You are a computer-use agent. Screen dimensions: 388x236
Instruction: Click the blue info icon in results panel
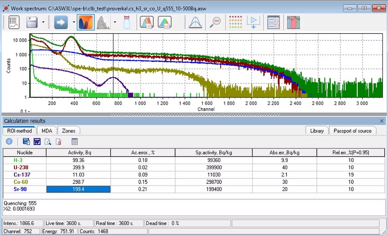(9, 142)
